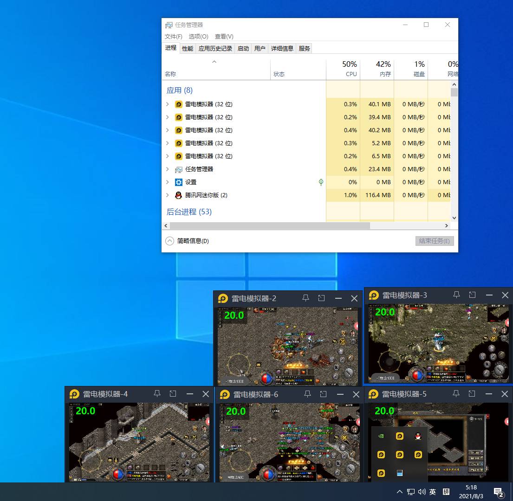Open the notification center icon

499,492
